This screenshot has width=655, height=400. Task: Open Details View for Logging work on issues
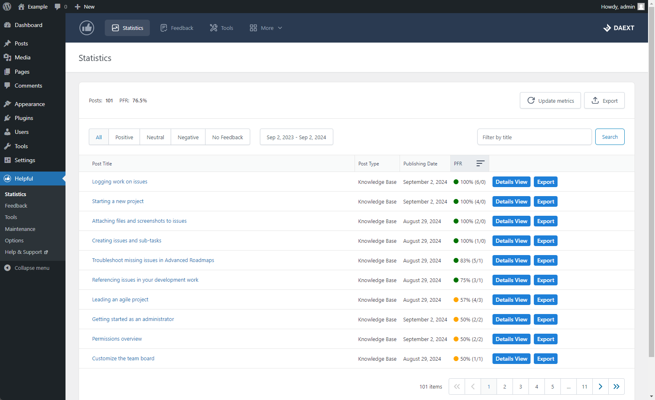click(x=511, y=182)
